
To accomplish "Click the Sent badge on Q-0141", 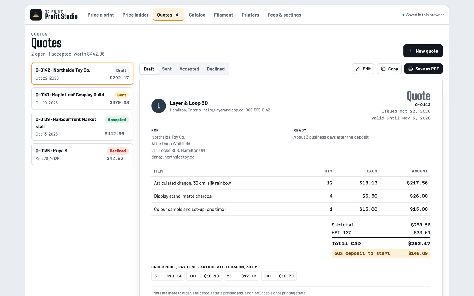I will pos(121,95).
